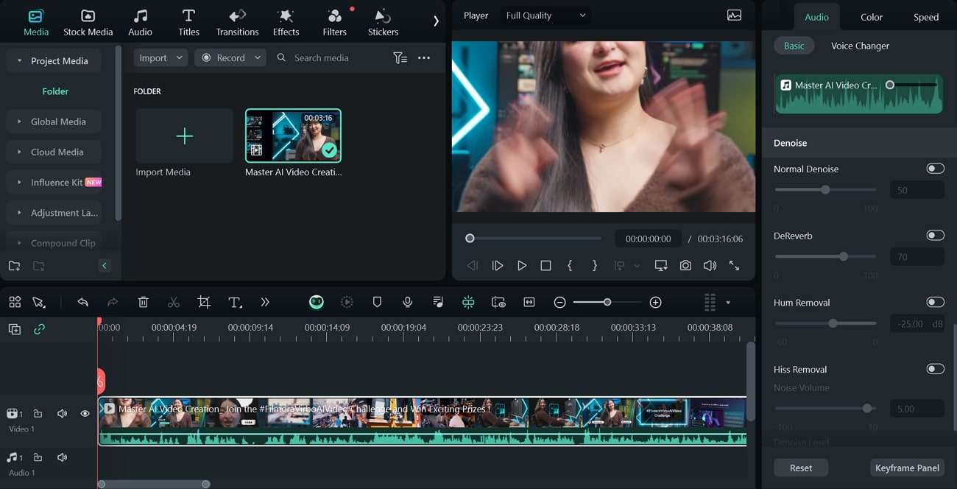Enable Normal Denoise switch

tap(935, 169)
